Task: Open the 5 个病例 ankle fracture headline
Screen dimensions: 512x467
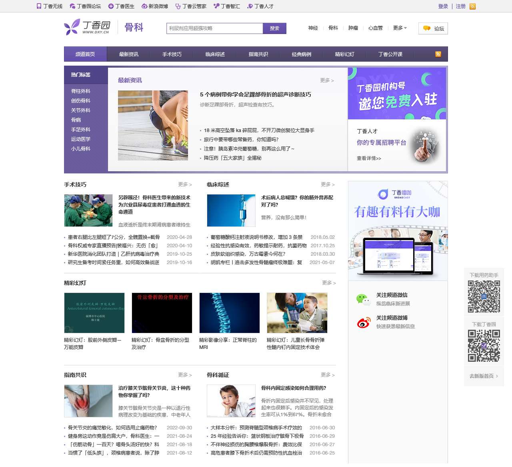Action: pyautogui.click(x=256, y=94)
